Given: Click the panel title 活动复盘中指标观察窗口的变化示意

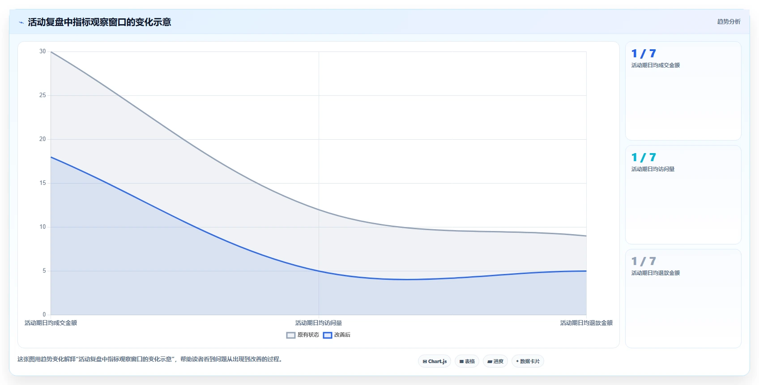Looking at the screenshot, I should 99,22.
